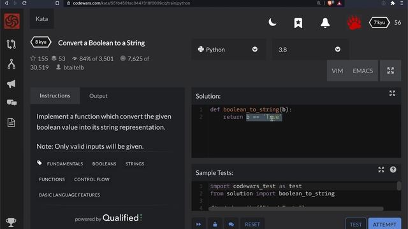Screen dimensions: 408x229
Task: Click the Sample Tests horizontal scrollbar
Action: pyautogui.click(x=296, y=209)
